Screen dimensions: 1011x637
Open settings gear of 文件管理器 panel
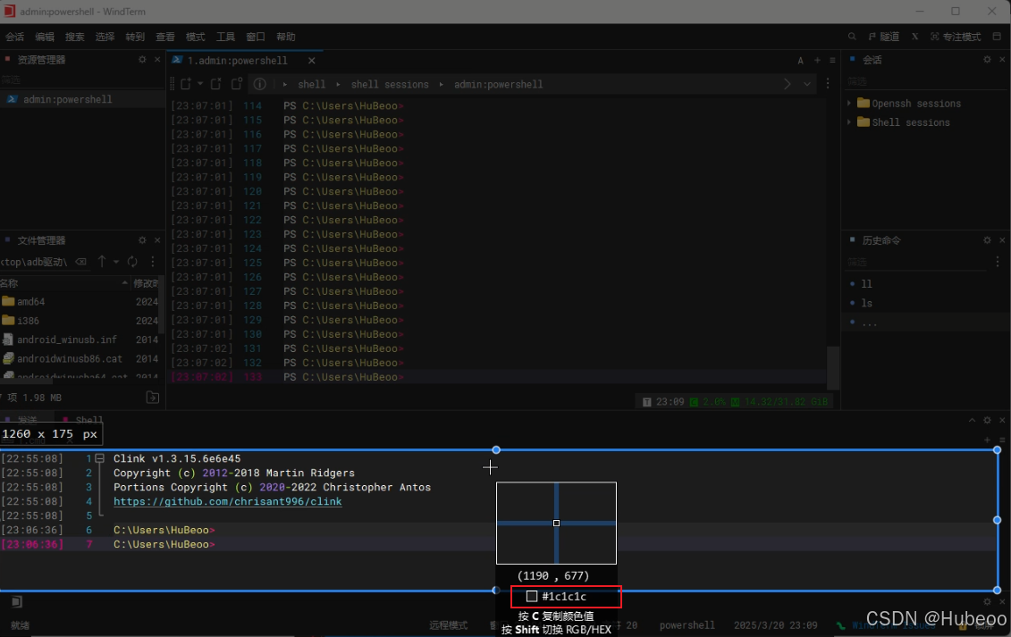coord(142,239)
